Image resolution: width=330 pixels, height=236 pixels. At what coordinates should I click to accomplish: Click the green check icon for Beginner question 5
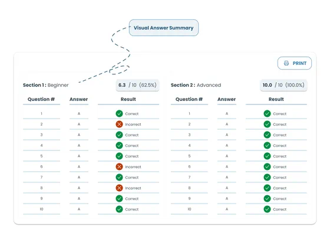point(119,156)
